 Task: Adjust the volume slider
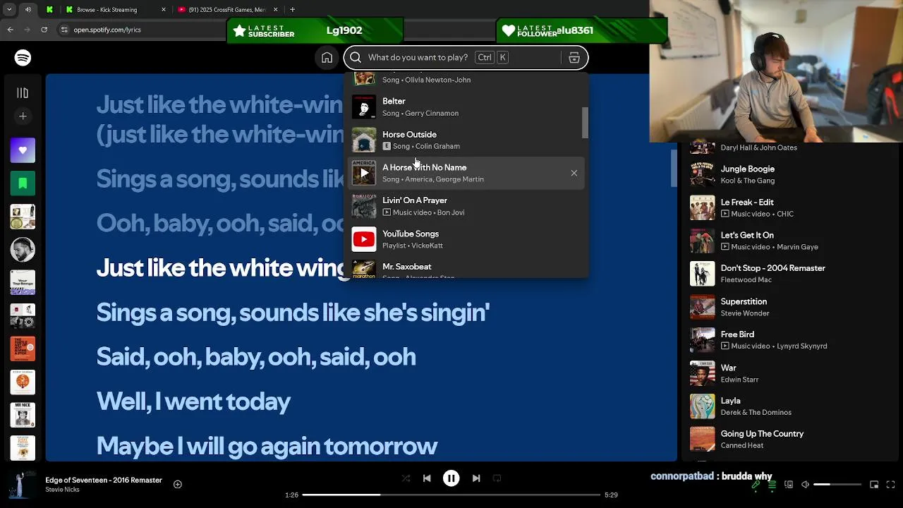[x=837, y=485]
